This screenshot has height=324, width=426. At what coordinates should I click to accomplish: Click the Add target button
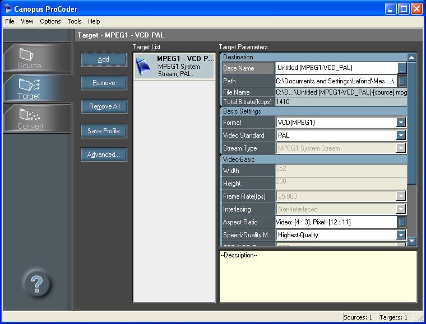[104, 59]
